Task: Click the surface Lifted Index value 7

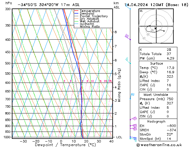Action: tap(168, 81)
